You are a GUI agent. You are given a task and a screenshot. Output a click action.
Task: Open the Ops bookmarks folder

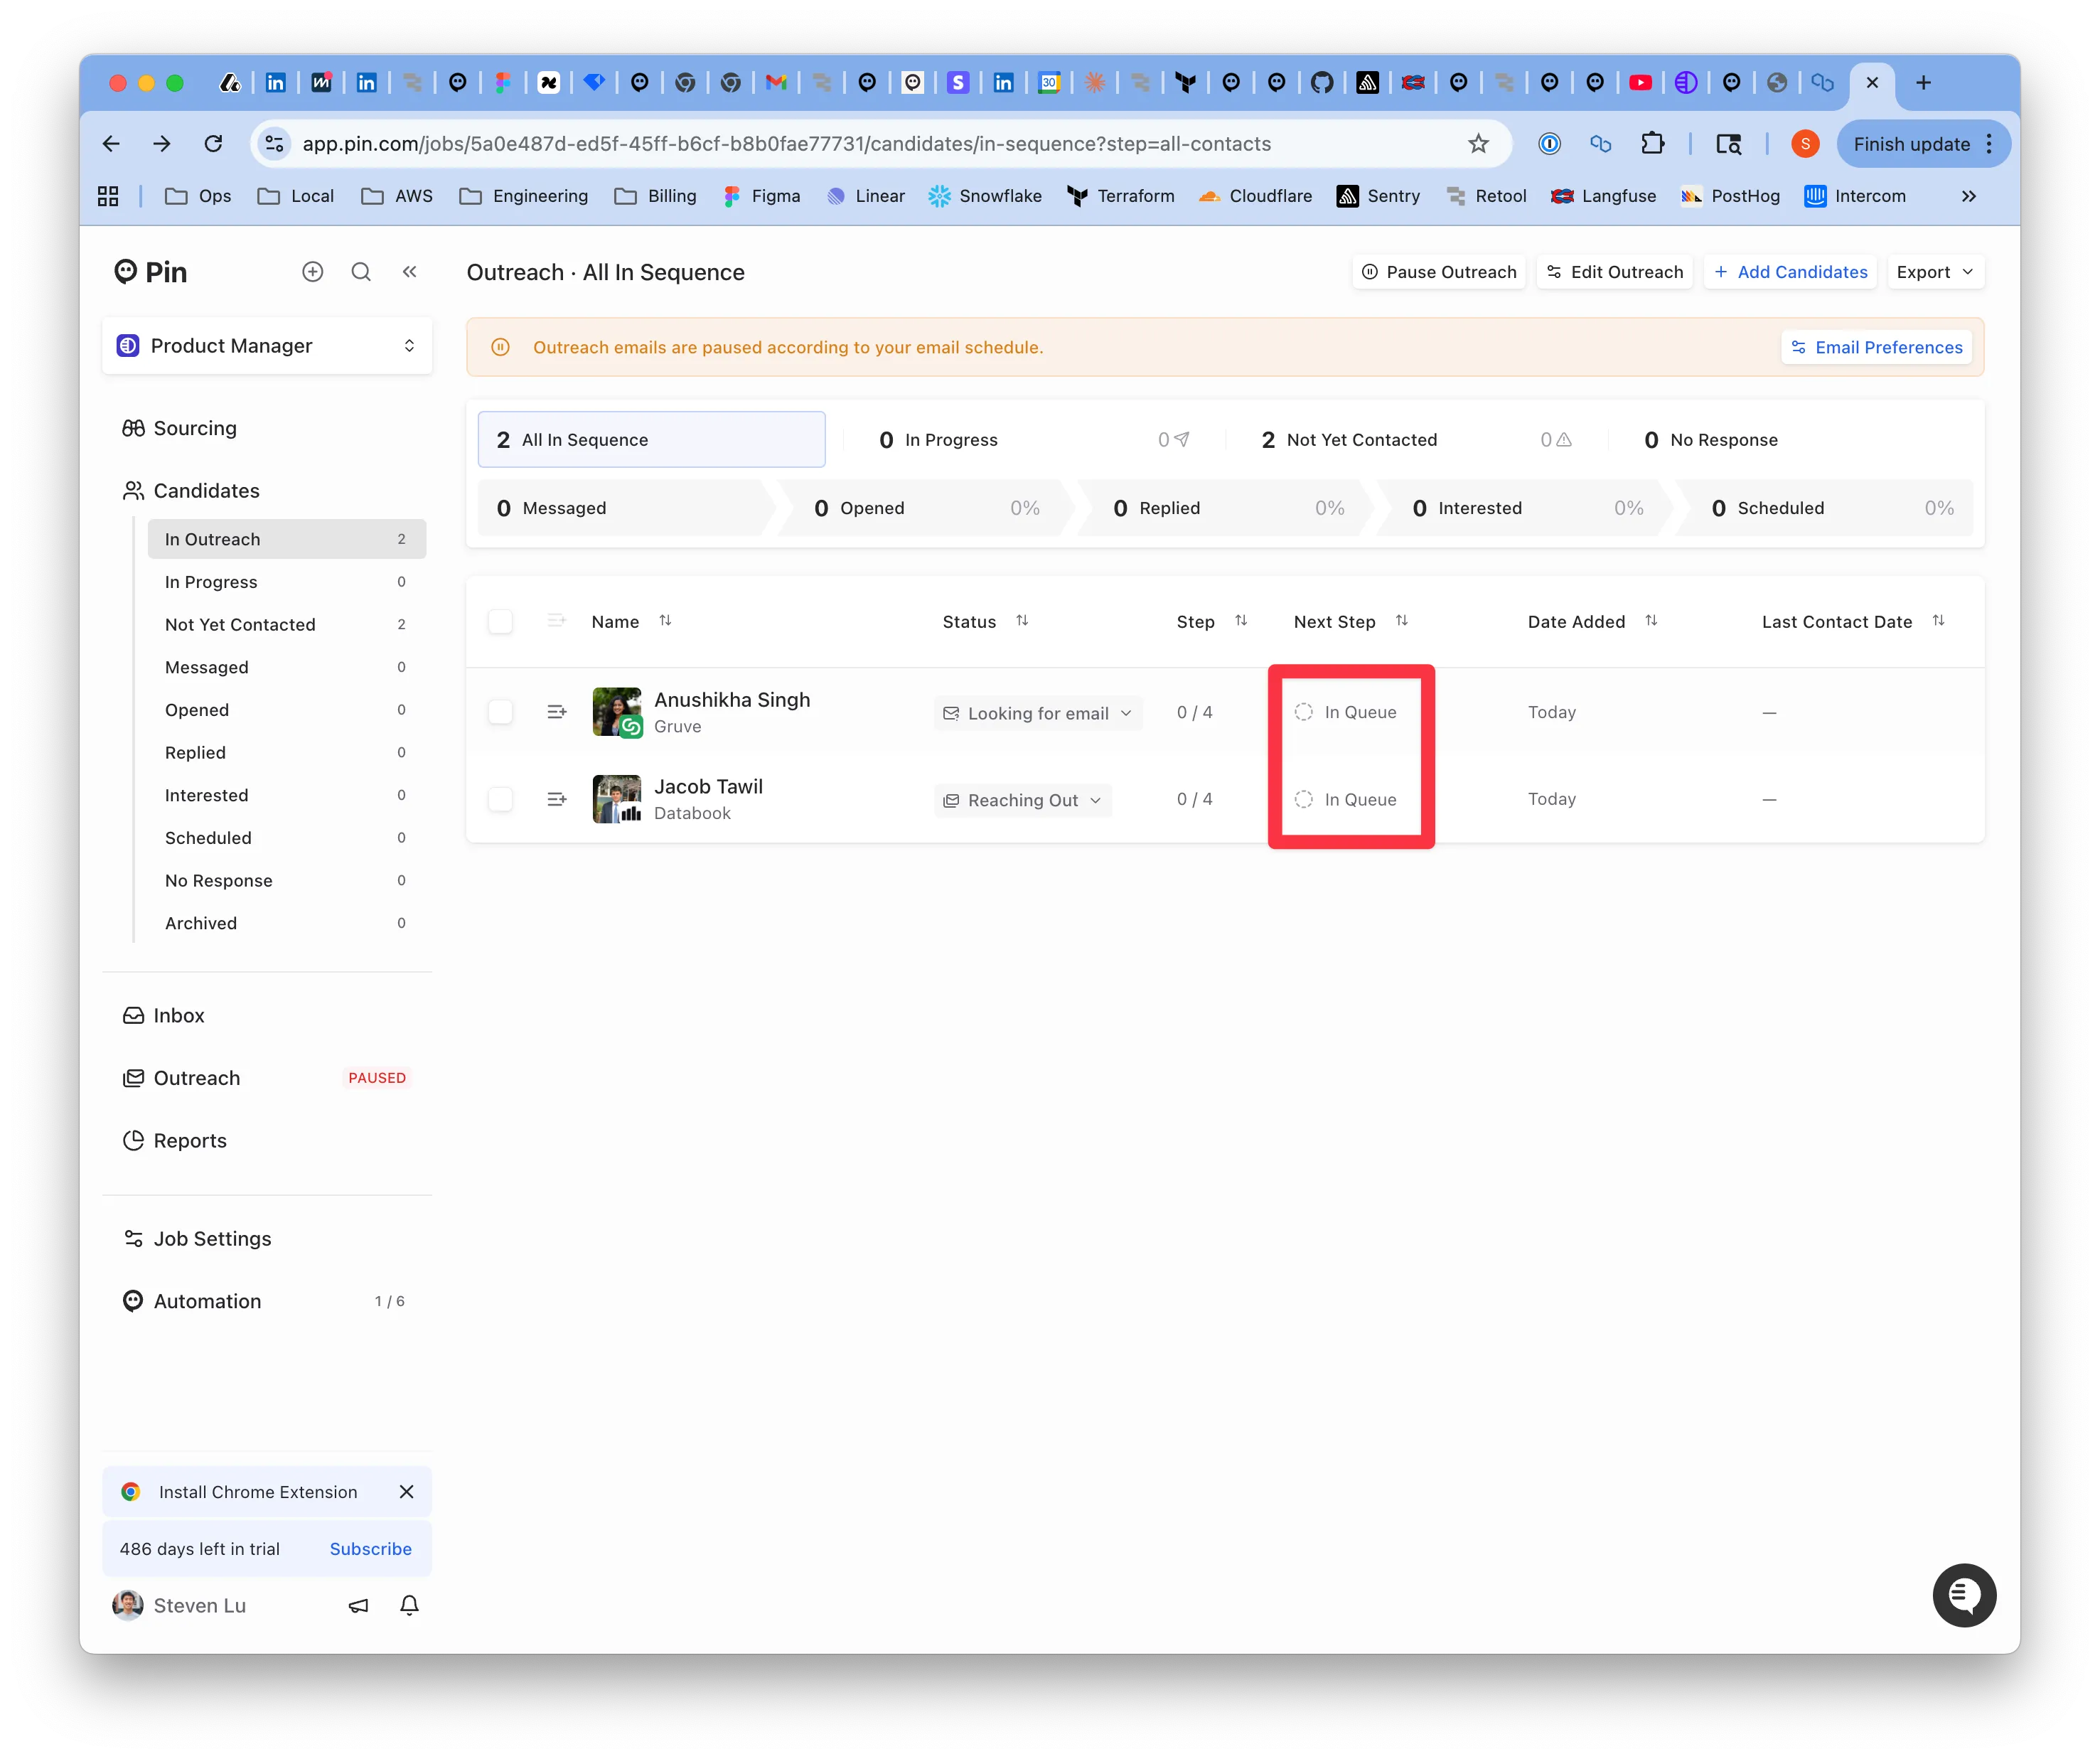198,196
